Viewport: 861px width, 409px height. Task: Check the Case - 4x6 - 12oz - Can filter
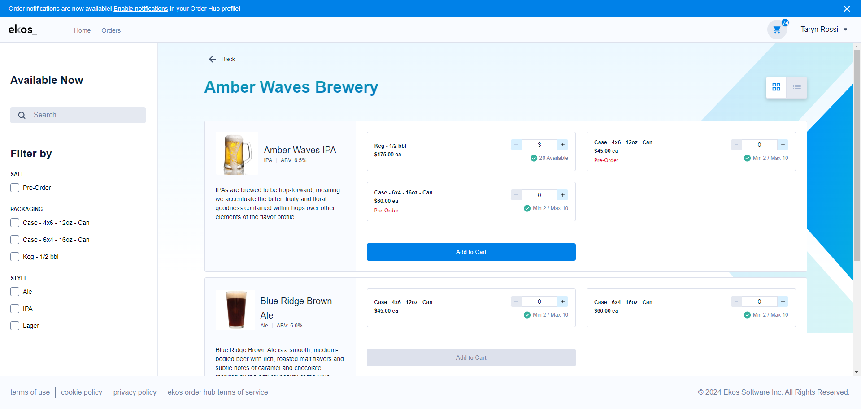pos(15,223)
